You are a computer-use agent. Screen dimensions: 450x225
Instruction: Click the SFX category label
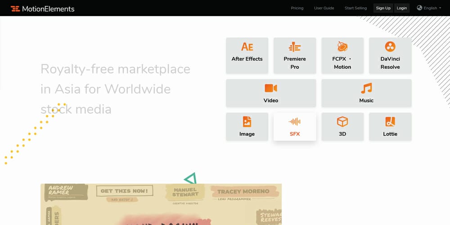(x=294, y=134)
